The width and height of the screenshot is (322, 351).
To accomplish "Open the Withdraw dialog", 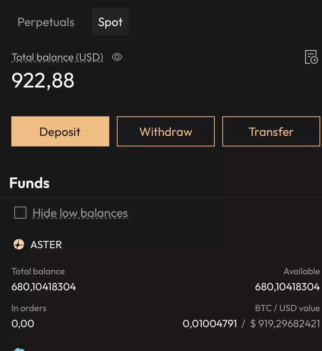I will tap(166, 132).
